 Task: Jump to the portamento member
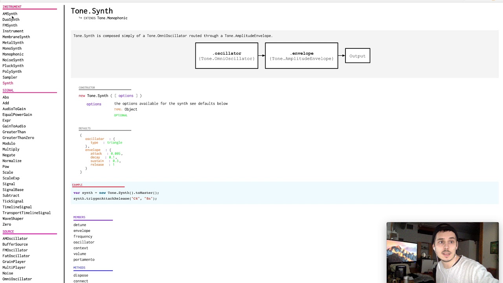click(84, 259)
